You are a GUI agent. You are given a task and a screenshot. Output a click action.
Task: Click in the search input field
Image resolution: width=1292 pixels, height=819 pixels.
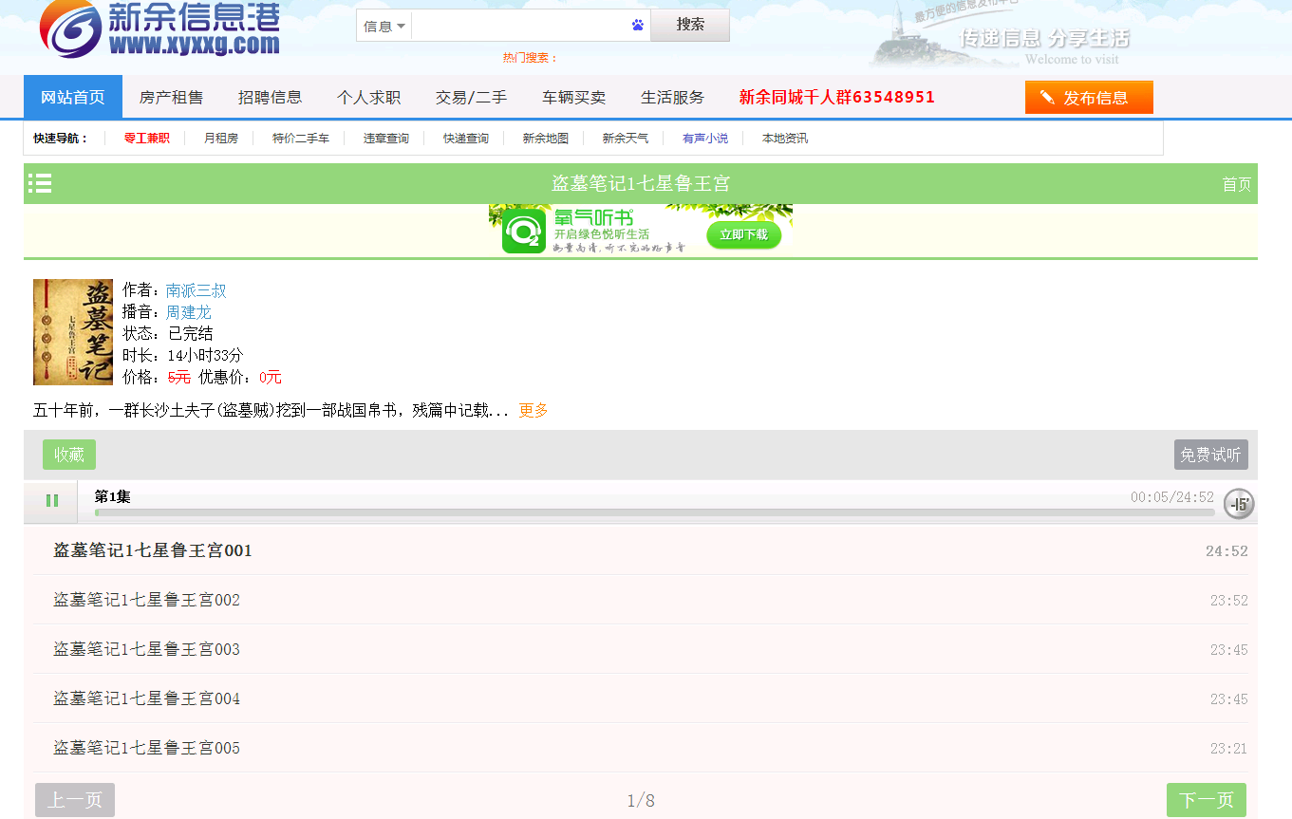[x=520, y=26]
